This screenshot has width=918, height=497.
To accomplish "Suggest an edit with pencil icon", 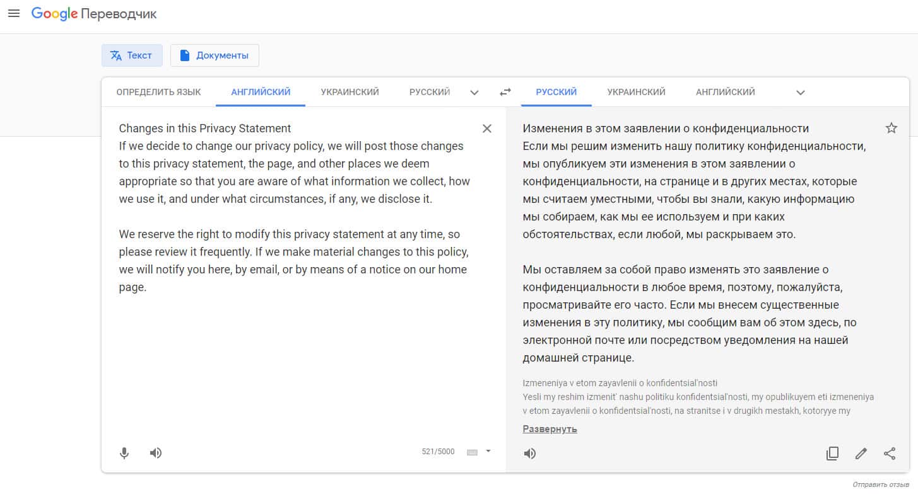I will [861, 454].
